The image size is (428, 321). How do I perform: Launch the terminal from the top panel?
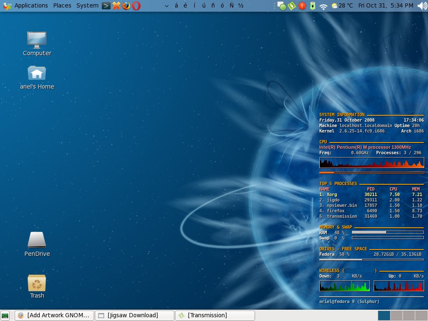[106, 5]
